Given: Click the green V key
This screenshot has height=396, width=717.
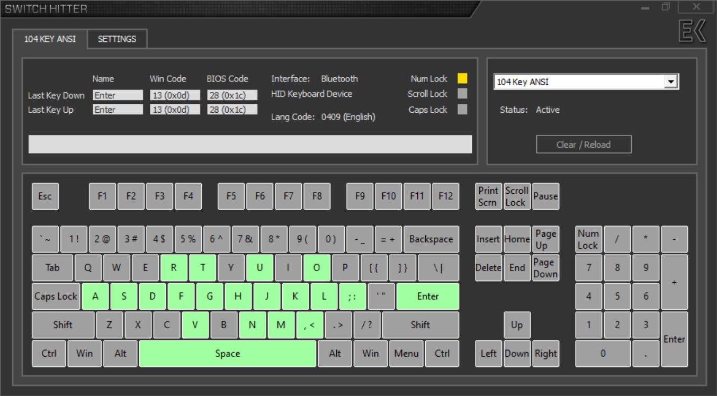Looking at the screenshot, I should click(195, 325).
